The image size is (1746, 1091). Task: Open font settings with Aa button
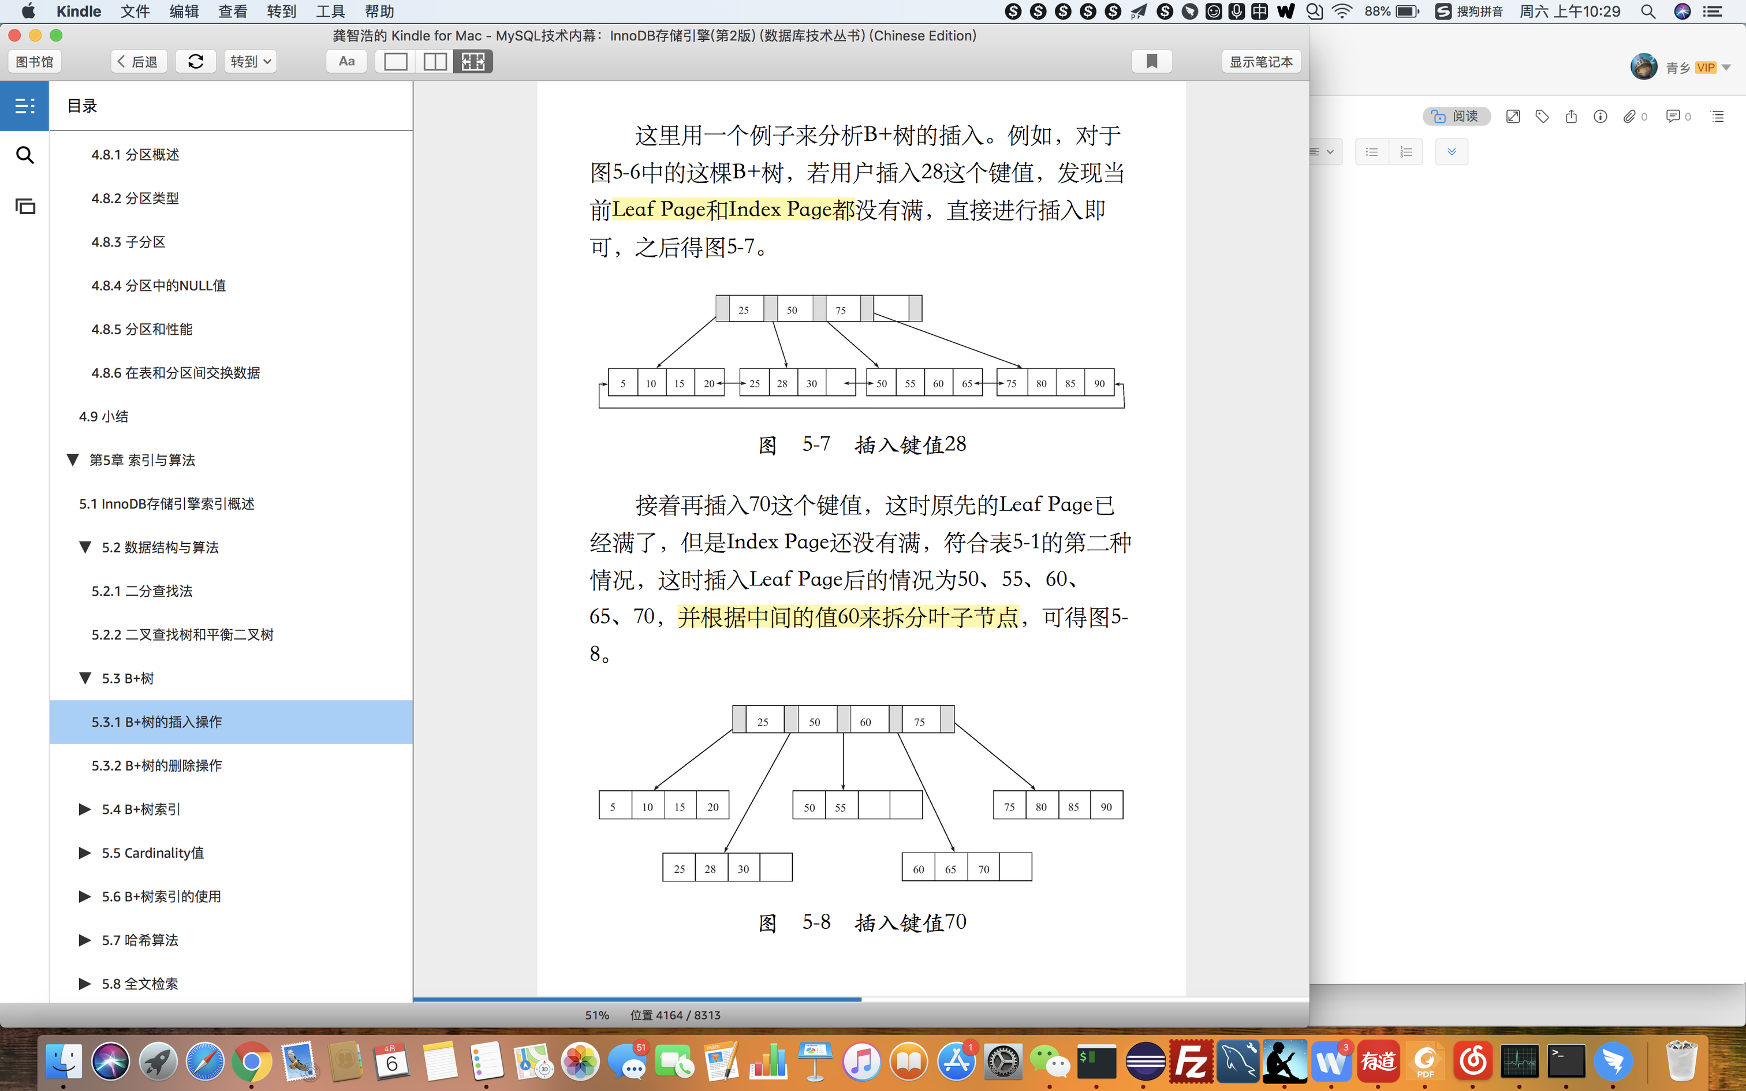click(x=346, y=61)
